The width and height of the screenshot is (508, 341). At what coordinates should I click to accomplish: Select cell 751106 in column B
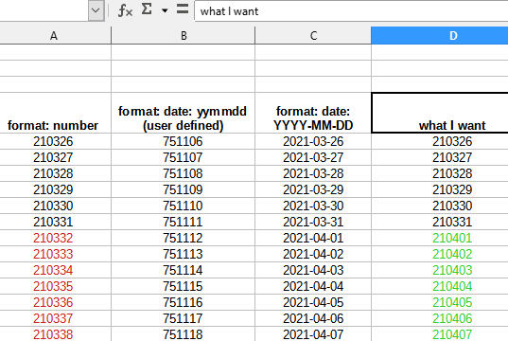coord(183,141)
